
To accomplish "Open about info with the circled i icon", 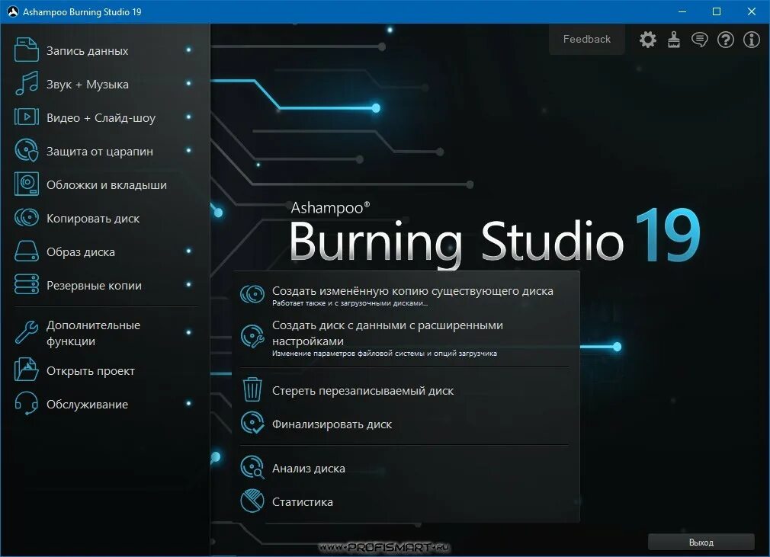I will tap(752, 40).
